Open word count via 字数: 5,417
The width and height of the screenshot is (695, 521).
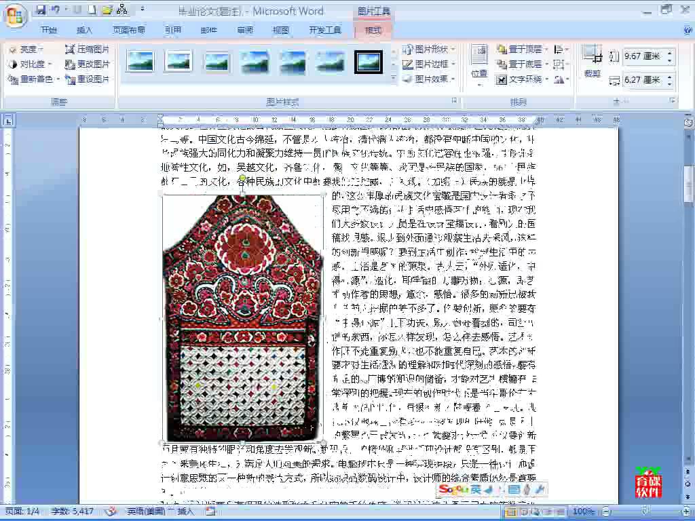tap(72, 512)
